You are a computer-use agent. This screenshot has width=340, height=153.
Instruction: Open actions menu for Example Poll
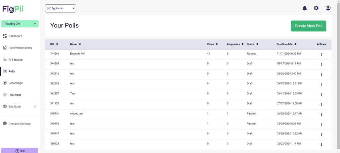(x=321, y=54)
